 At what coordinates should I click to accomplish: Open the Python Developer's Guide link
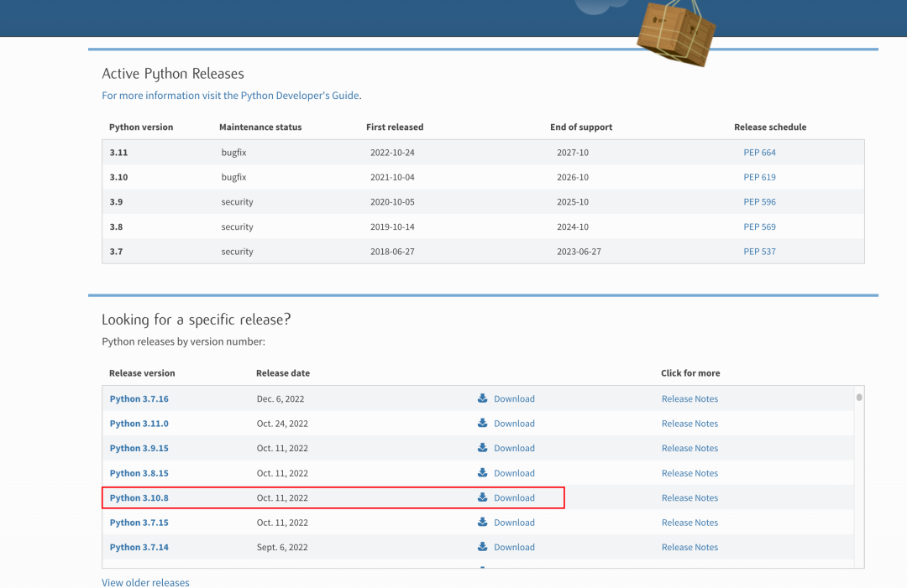pos(230,96)
